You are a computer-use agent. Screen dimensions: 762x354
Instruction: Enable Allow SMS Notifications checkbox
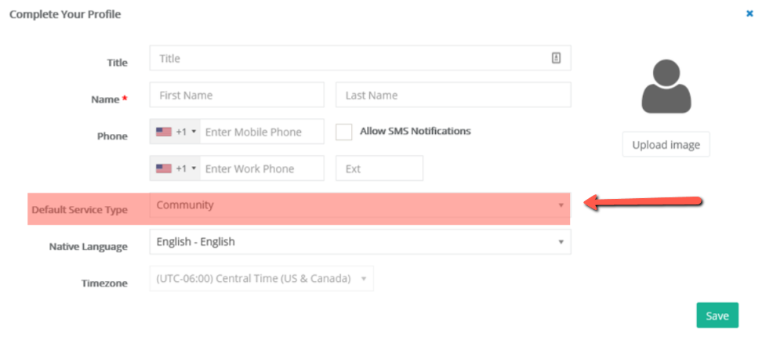344,132
